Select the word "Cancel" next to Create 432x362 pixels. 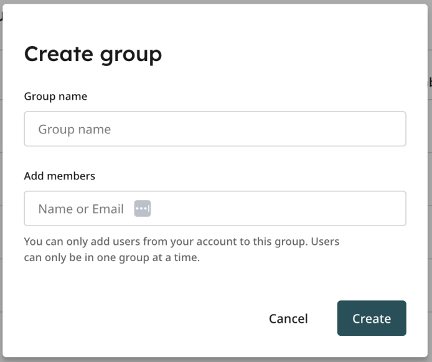(x=288, y=318)
